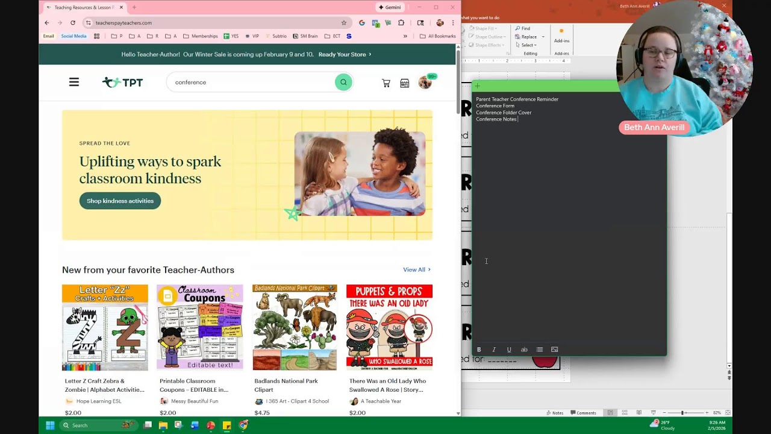Open the Letter Z Craft Zebra thumbnail
This screenshot has height=434, width=771.
coord(105,327)
